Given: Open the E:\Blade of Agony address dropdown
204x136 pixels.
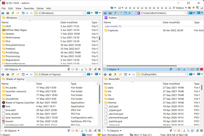Looking at the screenshot, I should [x=84, y=74].
